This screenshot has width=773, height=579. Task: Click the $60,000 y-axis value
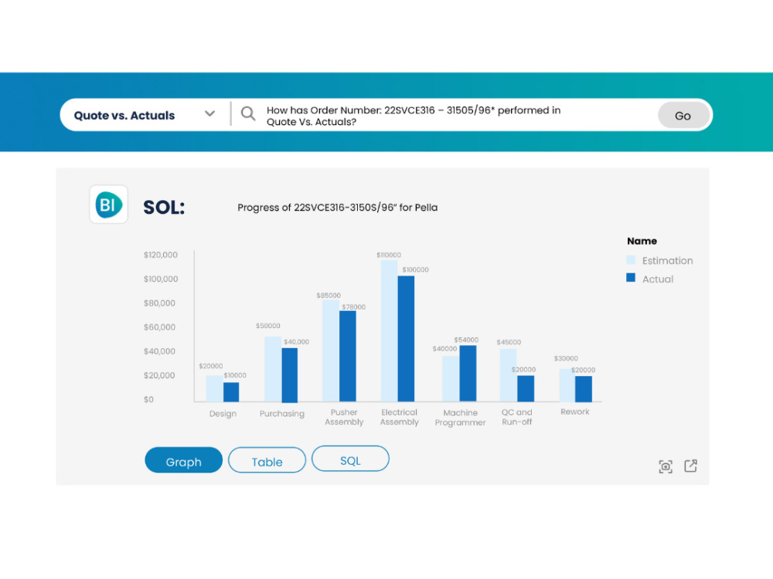[x=159, y=327]
